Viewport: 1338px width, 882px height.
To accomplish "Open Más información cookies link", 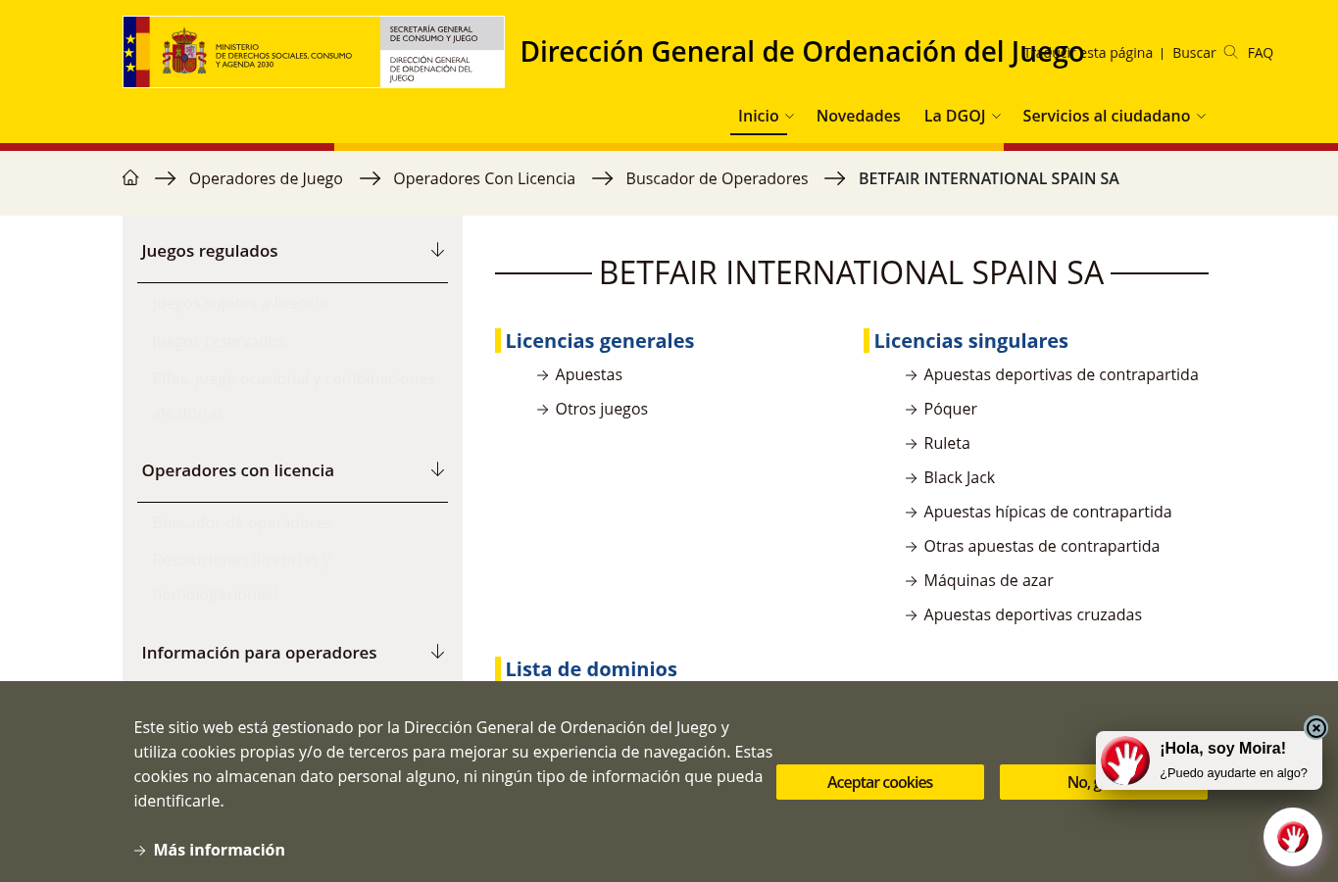I will tap(219, 850).
